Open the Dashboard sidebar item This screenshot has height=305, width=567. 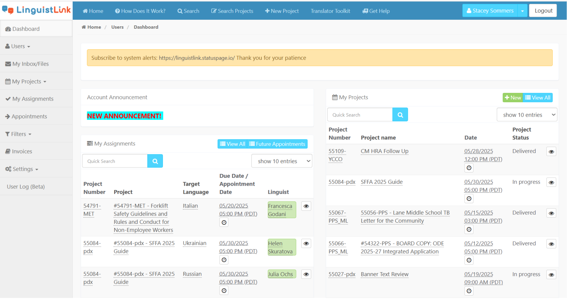(36, 29)
